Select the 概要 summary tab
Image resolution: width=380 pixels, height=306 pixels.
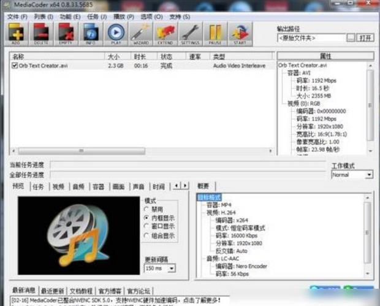pos(203,186)
